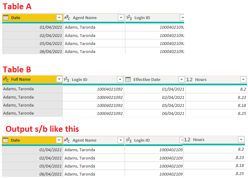Select the 8.25 Hours cell in the Output table
Viewport: 248px width, 178px height.
[x=214, y=173]
